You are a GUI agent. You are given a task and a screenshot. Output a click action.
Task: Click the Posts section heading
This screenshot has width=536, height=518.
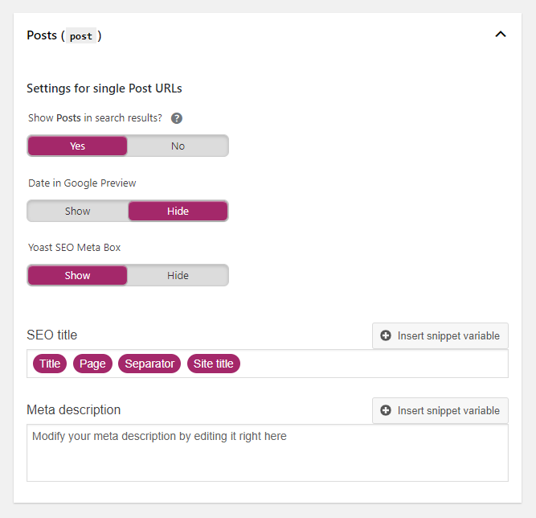[64, 35]
